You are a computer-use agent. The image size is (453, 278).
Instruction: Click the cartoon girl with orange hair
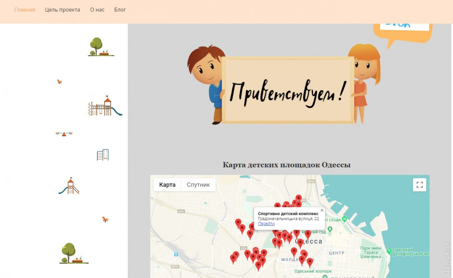[x=363, y=81]
